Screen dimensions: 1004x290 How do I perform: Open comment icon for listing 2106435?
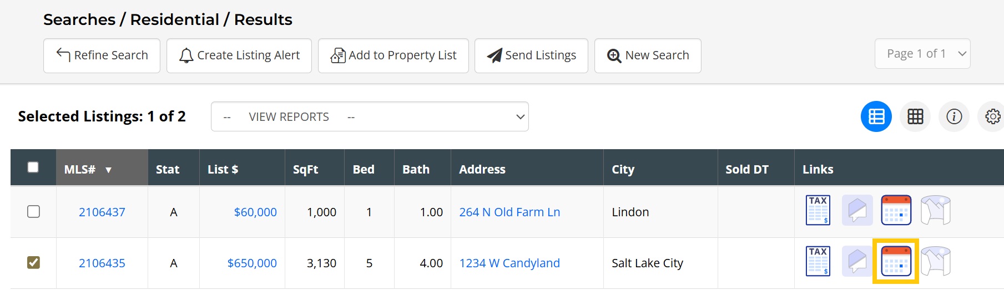click(857, 262)
